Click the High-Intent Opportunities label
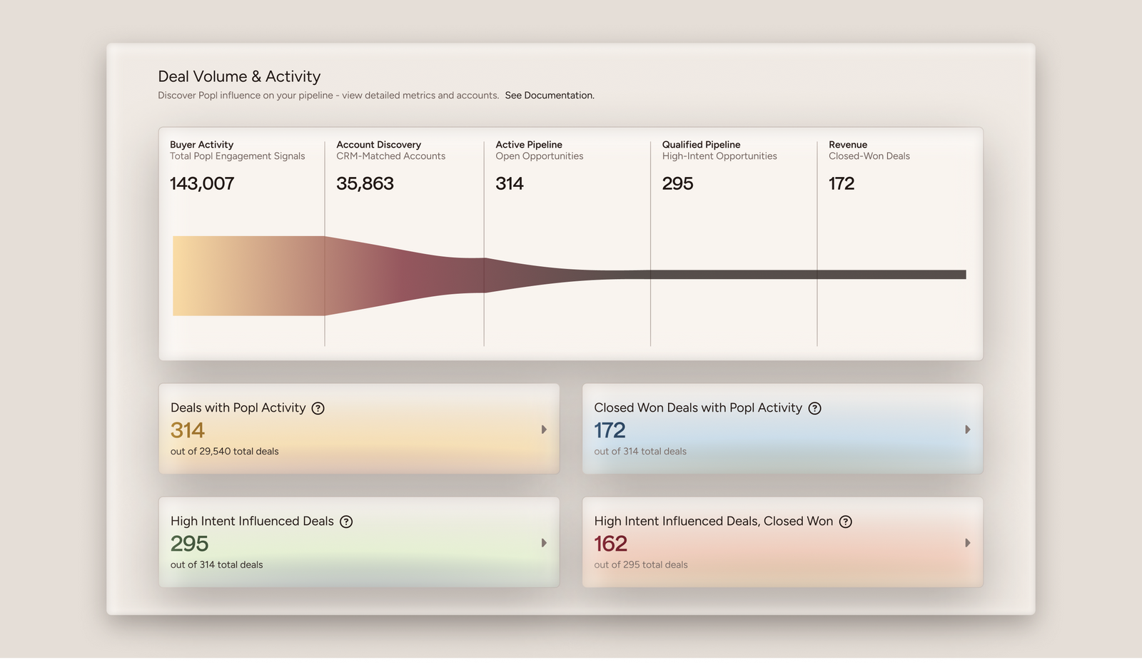This screenshot has height=670, width=1142. (719, 156)
